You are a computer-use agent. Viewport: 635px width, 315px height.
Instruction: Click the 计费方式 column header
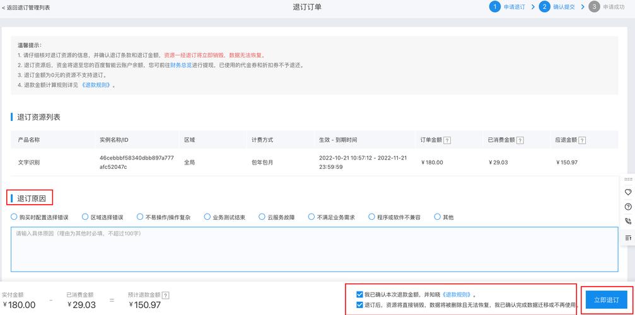point(262,140)
